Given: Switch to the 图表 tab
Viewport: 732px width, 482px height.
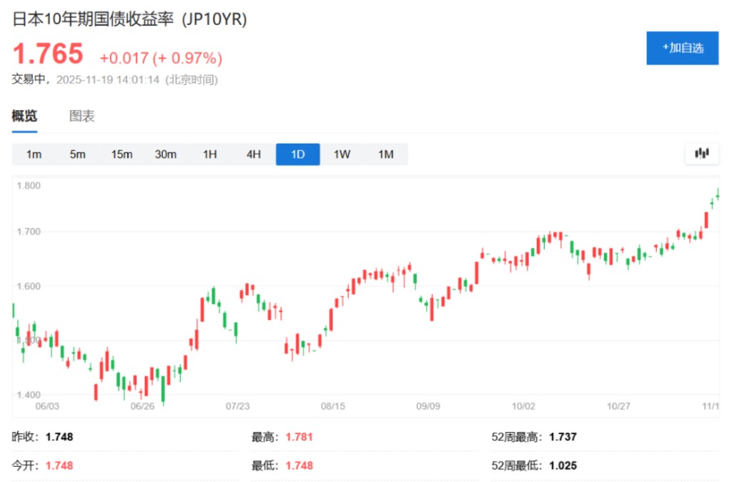Looking at the screenshot, I should pyautogui.click(x=81, y=116).
